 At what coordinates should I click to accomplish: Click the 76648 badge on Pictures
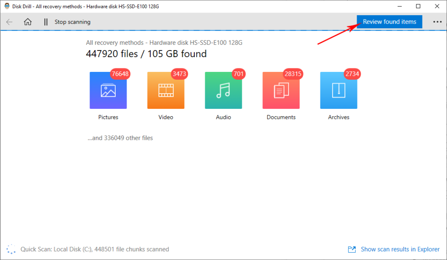[120, 74]
